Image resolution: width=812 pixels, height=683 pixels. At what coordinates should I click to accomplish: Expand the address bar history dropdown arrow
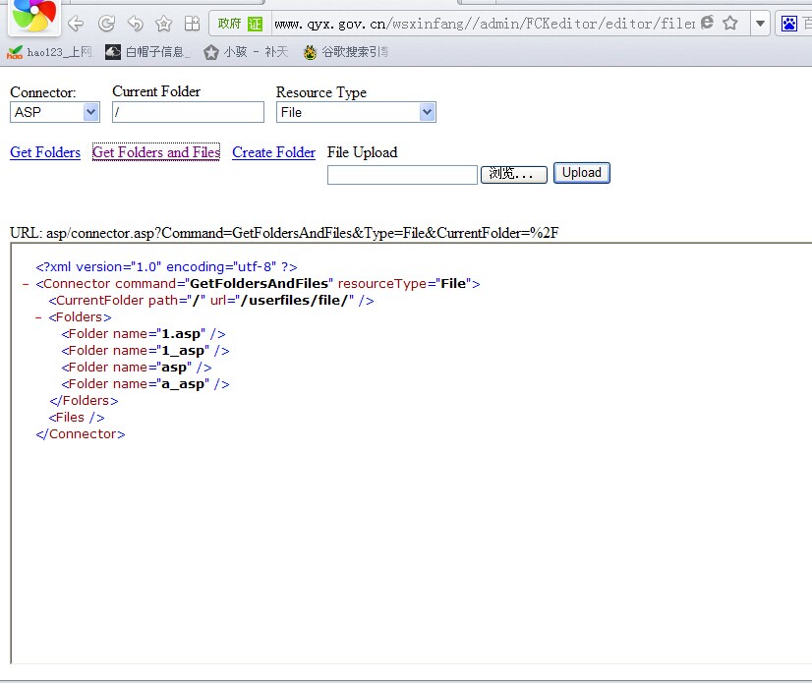(x=760, y=24)
